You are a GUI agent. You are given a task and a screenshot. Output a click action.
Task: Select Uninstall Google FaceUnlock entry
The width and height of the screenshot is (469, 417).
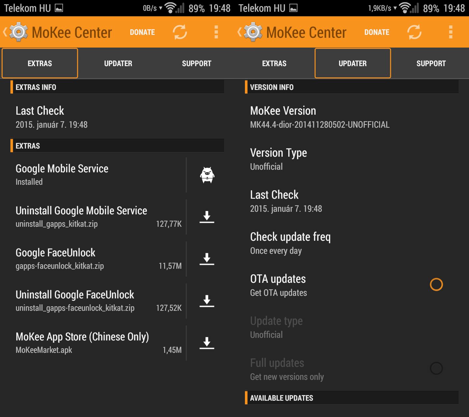[x=98, y=301]
